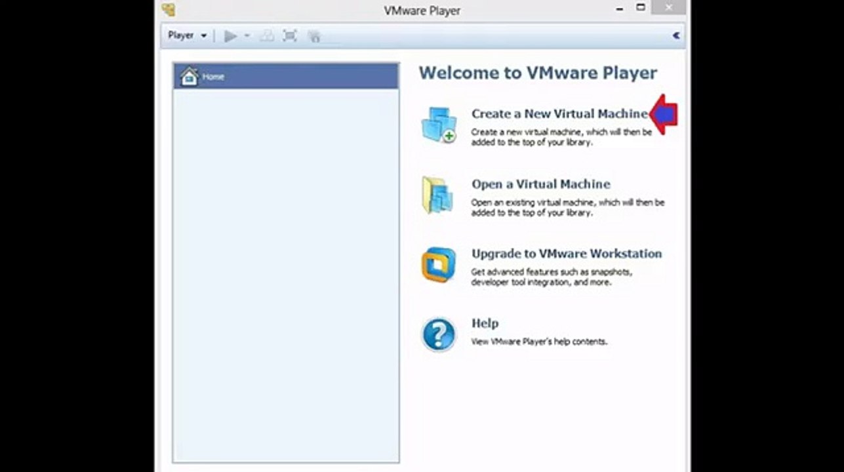This screenshot has width=844, height=472.
Task: Click the VMware Player title bar app icon
Action: 169,10
